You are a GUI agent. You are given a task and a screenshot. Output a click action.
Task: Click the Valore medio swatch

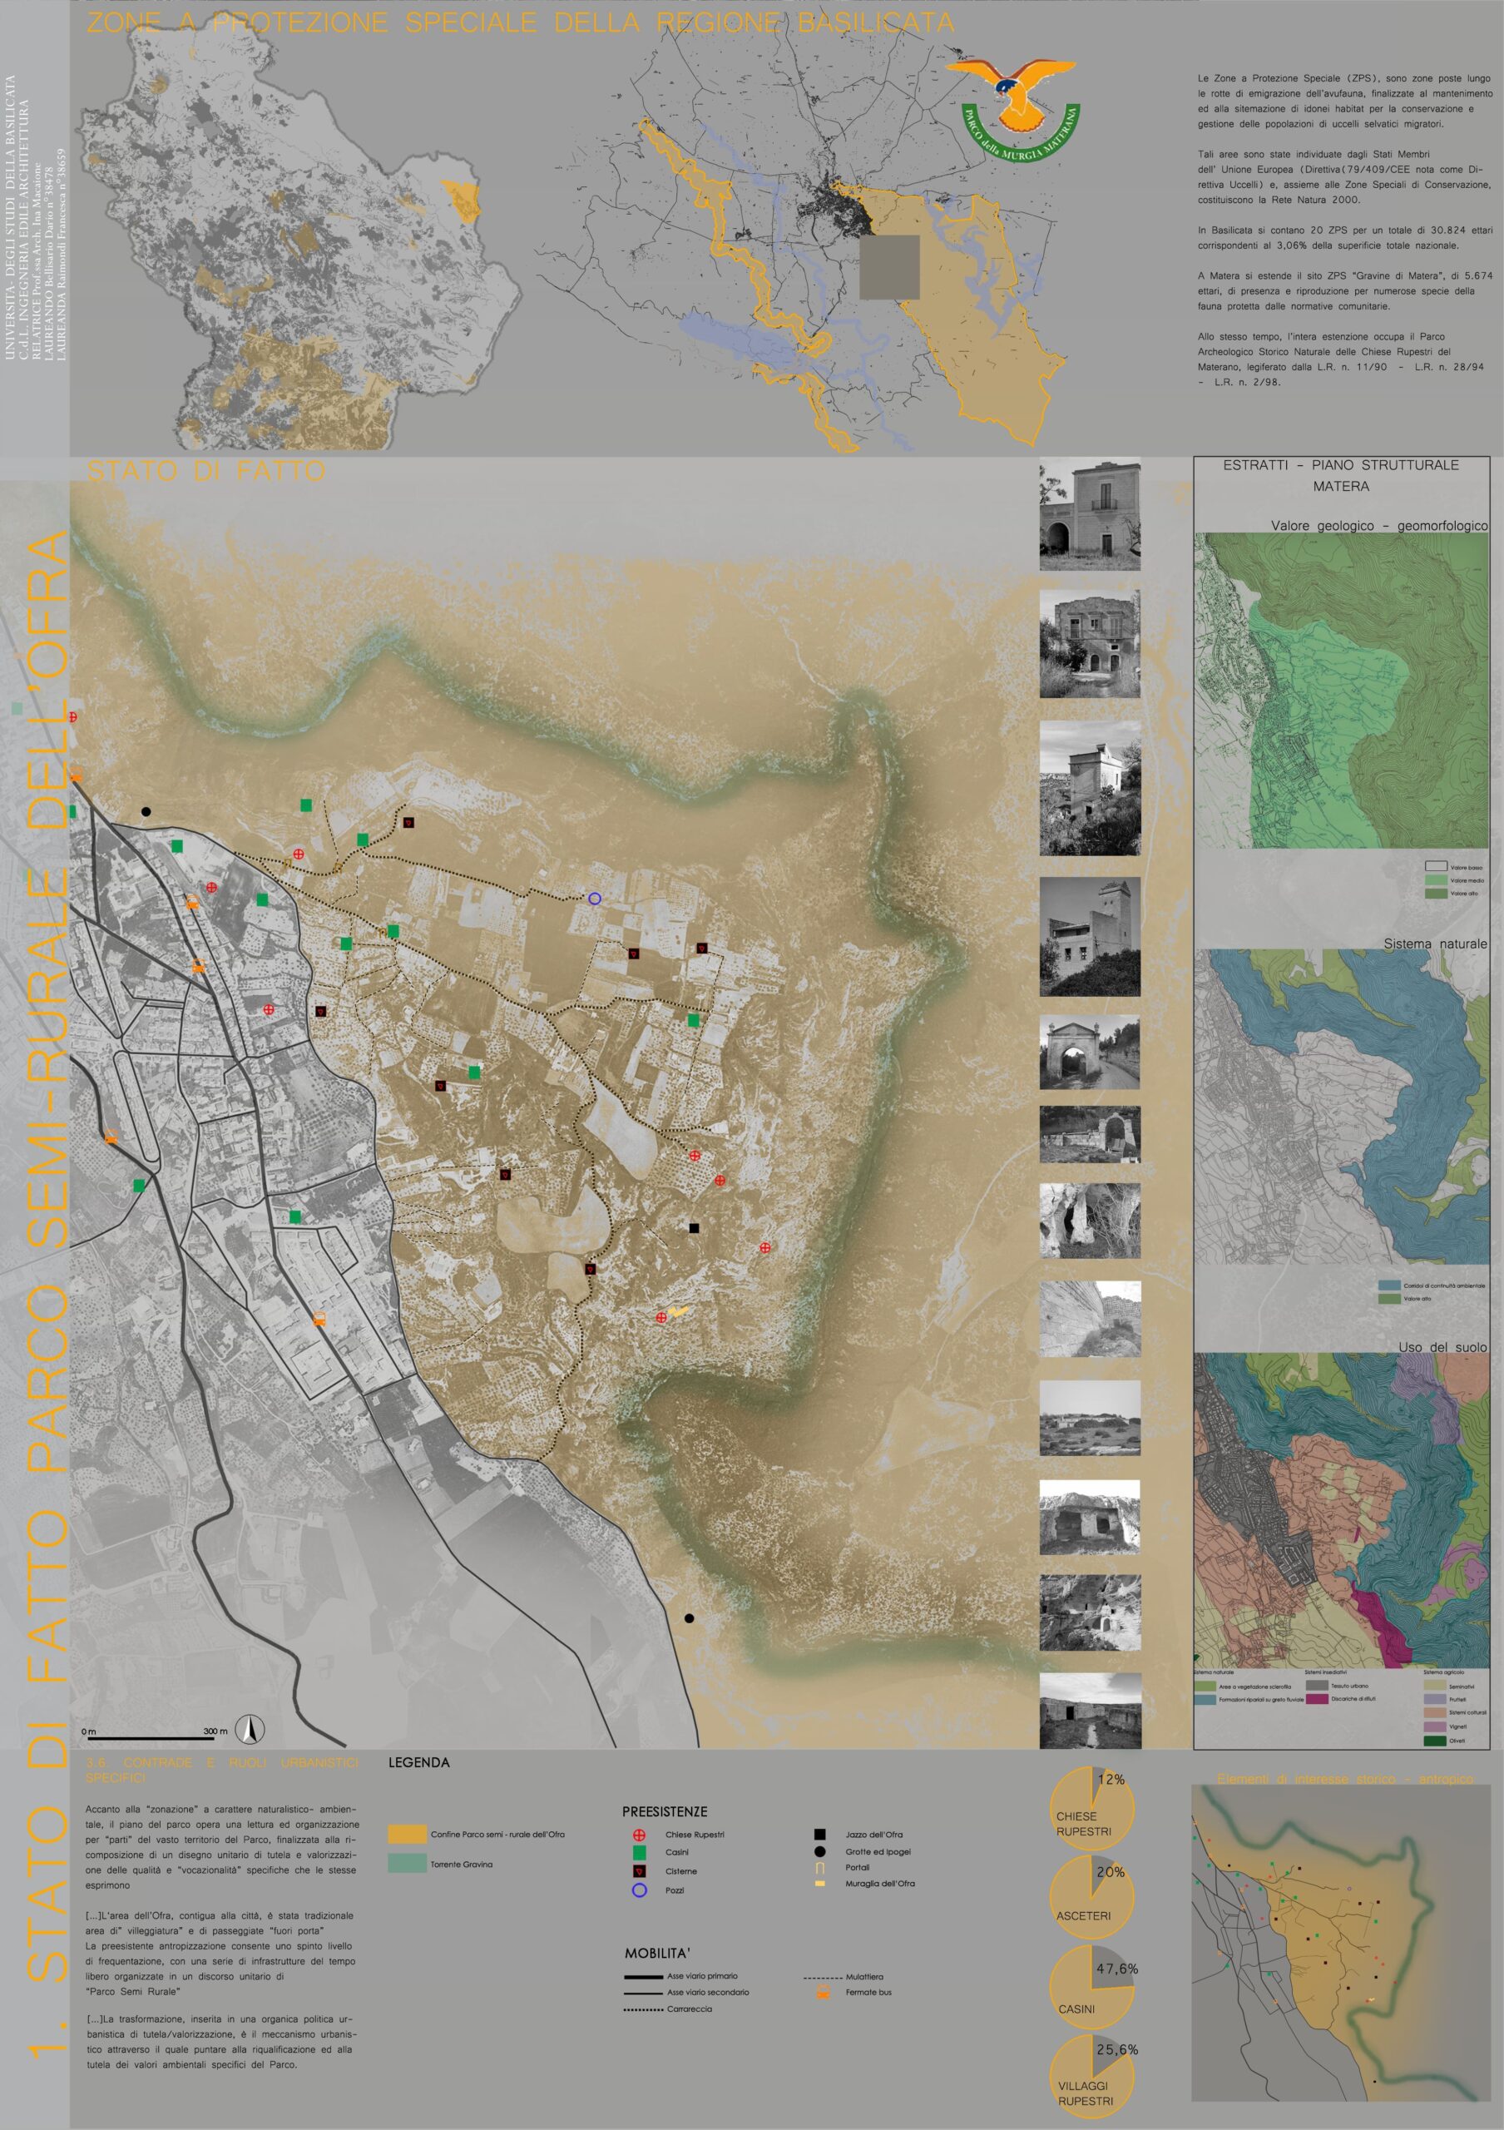point(1436,879)
